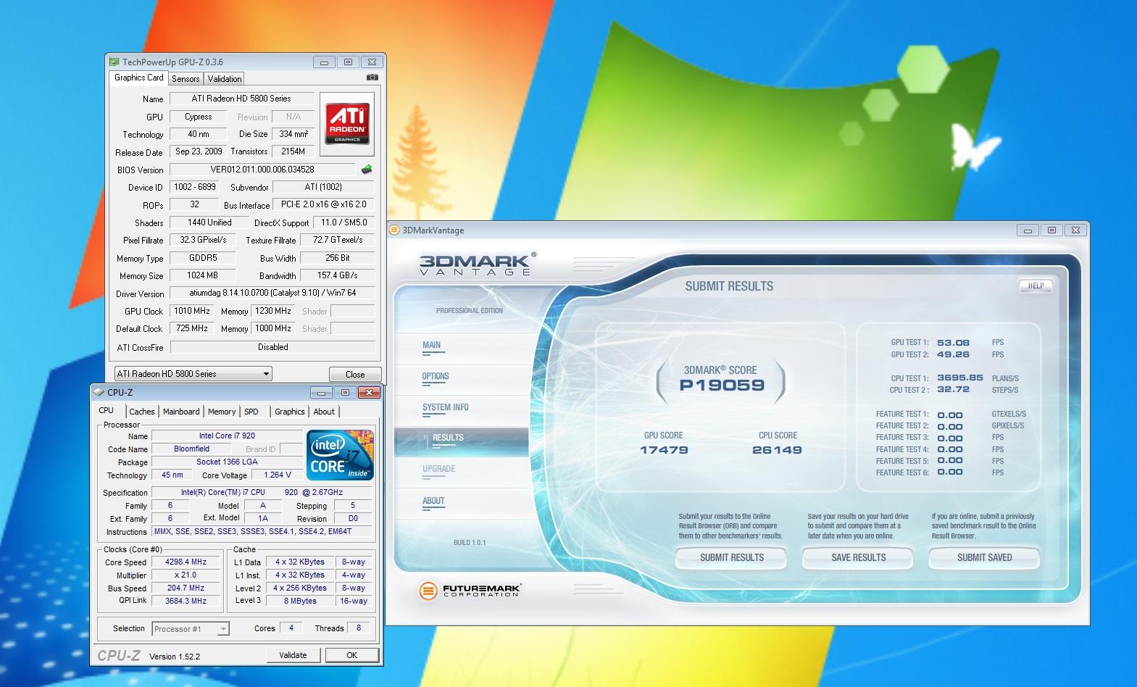Click the Level 3 cache 8 MBytes value

300,601
